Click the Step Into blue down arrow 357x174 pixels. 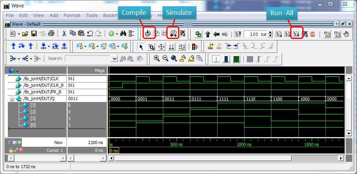tap(13, 46)
